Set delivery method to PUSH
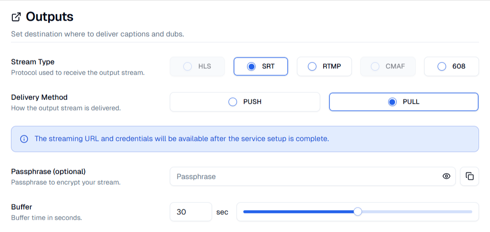Screen dimensions: 490x232 point(245,102)
